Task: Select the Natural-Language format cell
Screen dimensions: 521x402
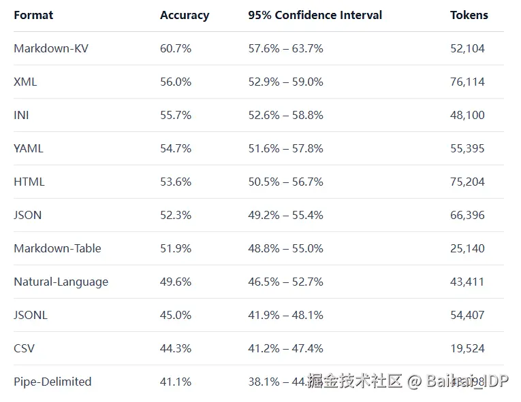Action: 61,282
